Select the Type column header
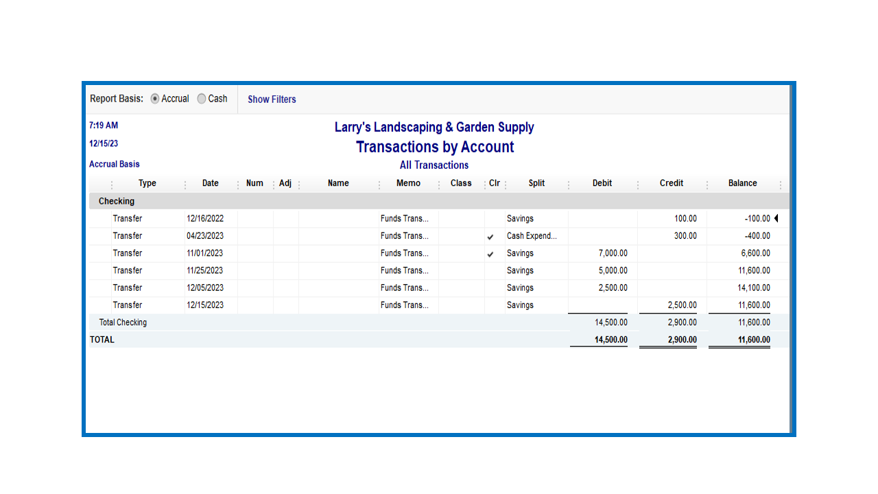 (x=147, y=183)
